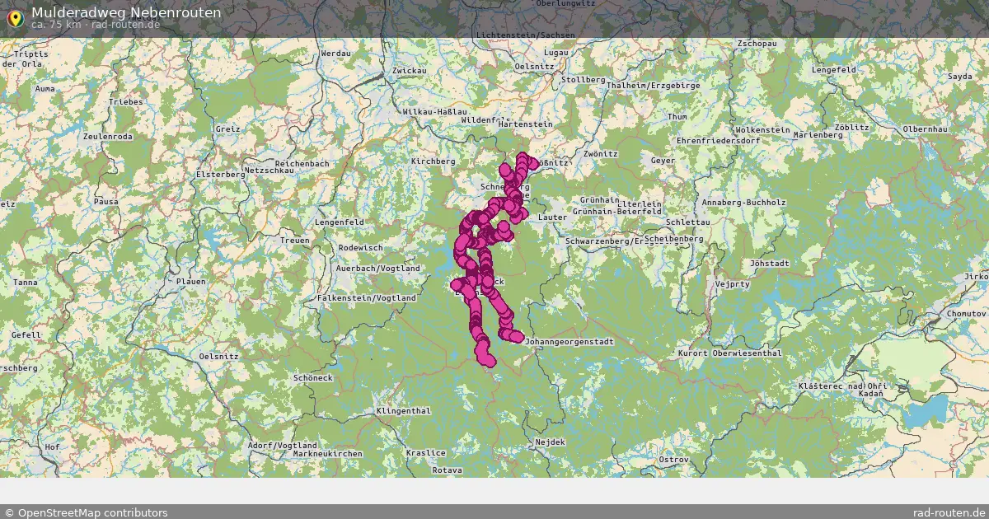Click the Schöneck town label

pos(313,377)
